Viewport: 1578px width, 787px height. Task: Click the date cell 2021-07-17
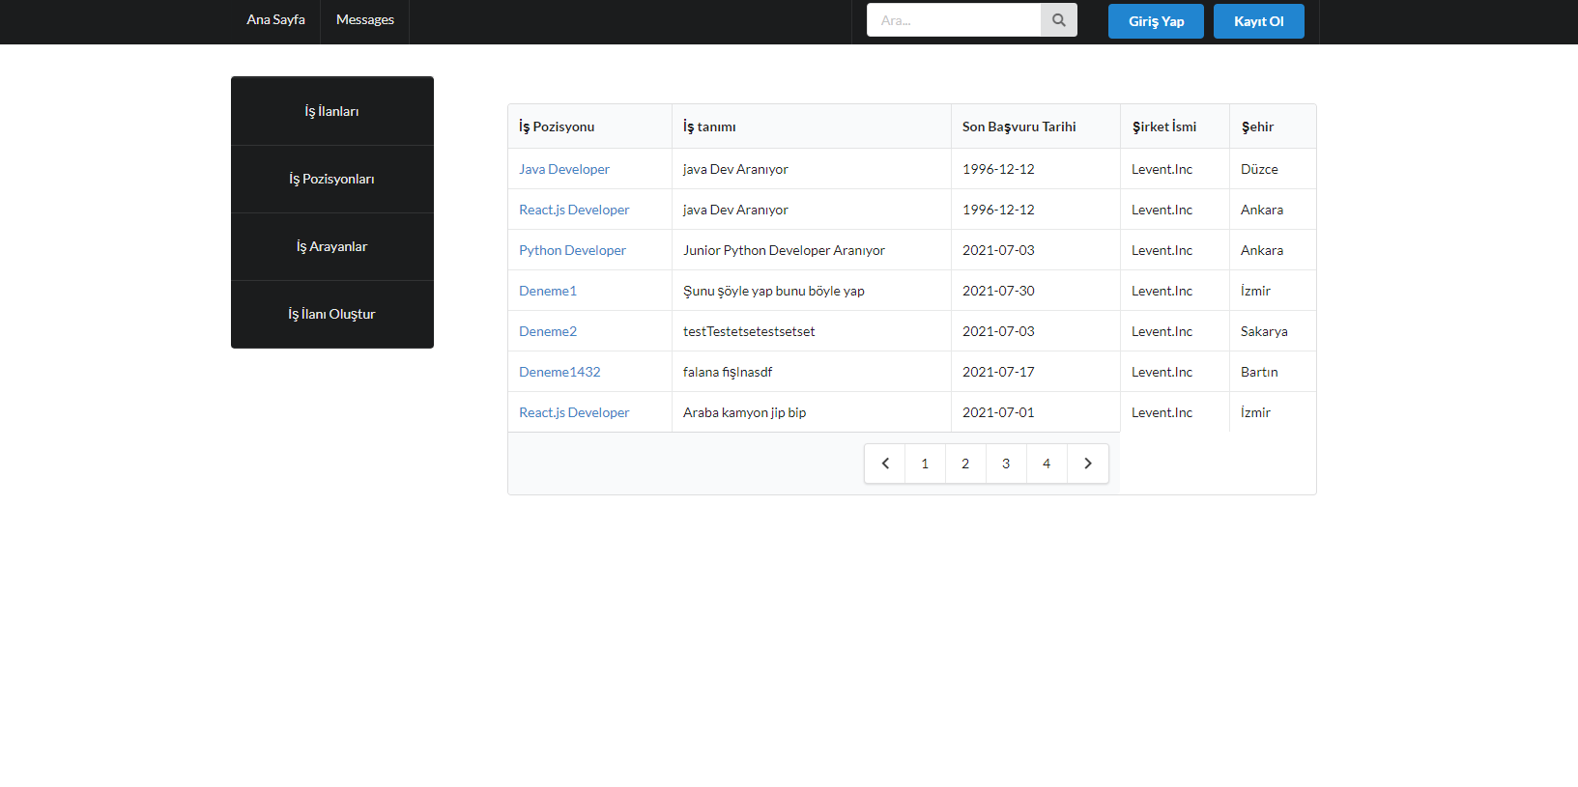(1036, 372)
